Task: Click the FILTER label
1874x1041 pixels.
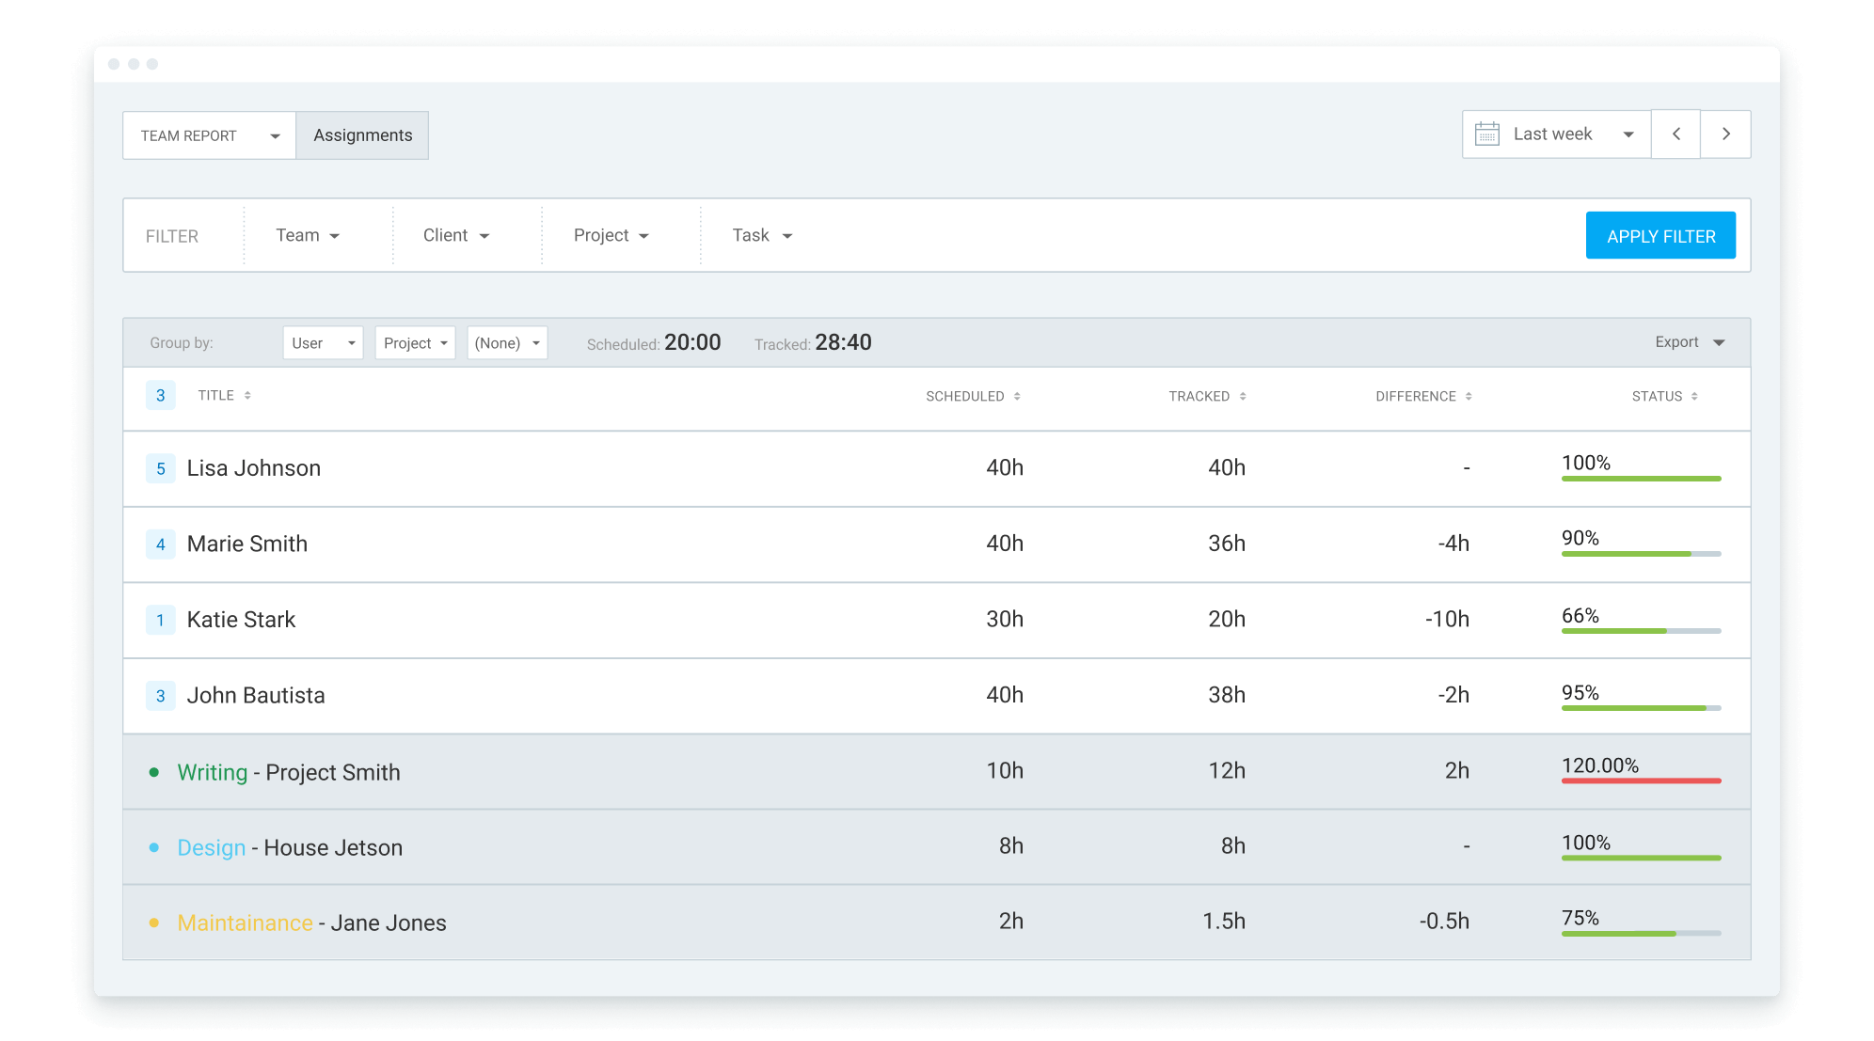Action: [172, 236]
